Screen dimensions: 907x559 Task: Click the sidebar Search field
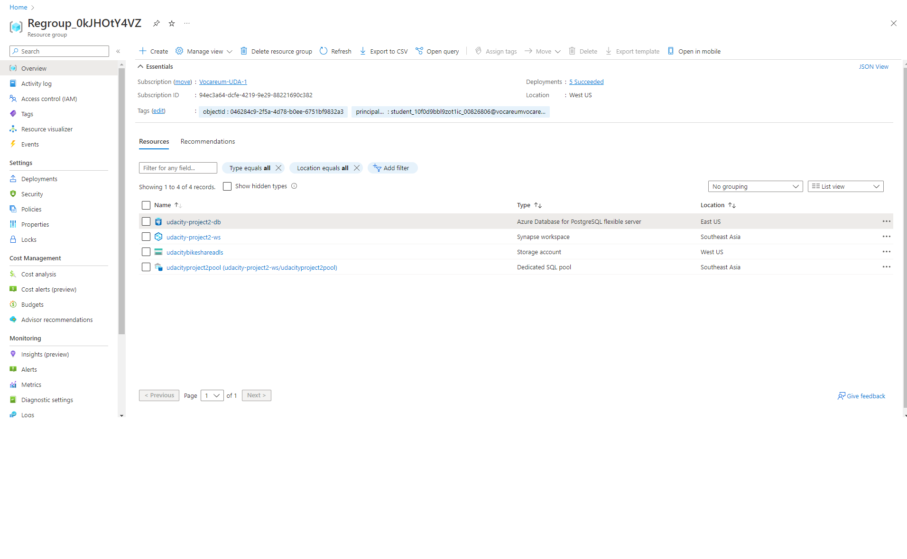pos(59,51)
